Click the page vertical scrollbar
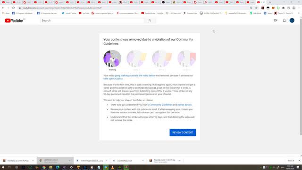The image size is (302, 170). (x=301, y=77)
